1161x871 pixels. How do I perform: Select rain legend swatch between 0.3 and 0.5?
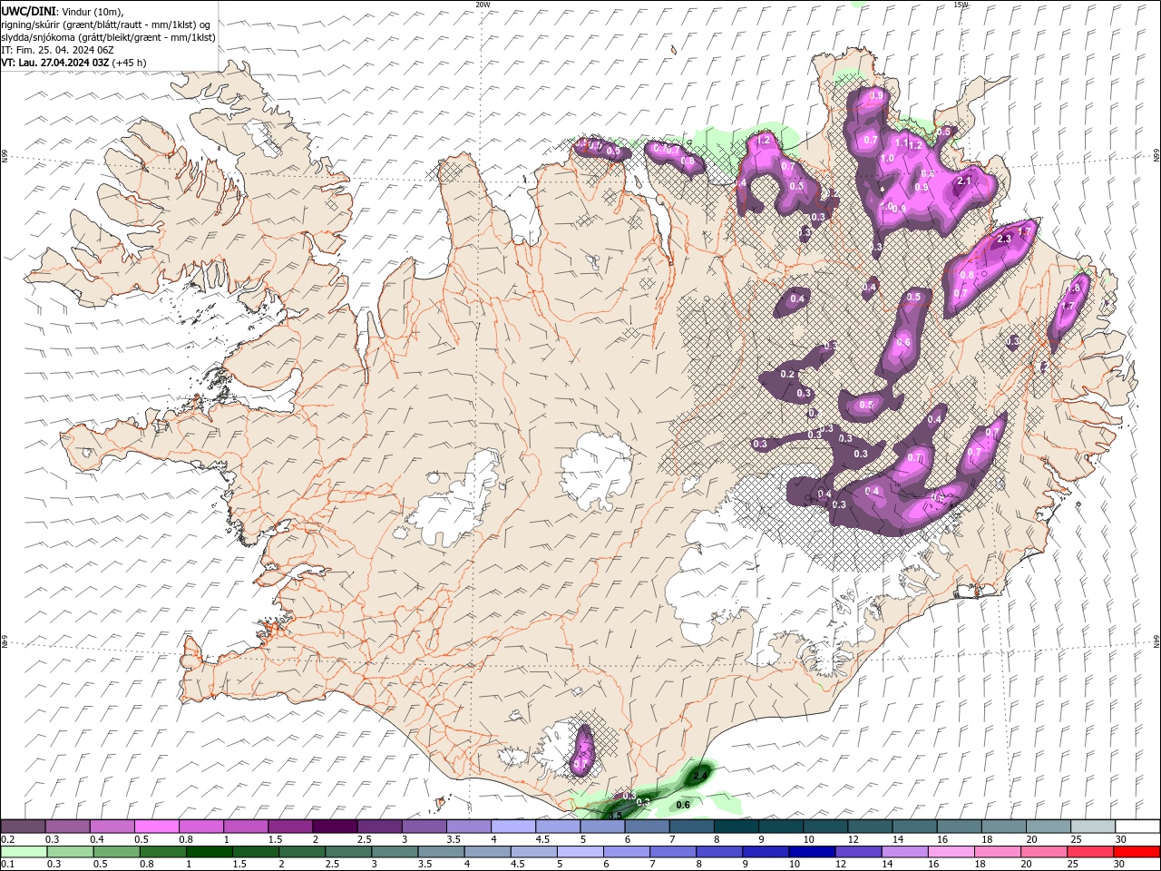coord(70,852)
